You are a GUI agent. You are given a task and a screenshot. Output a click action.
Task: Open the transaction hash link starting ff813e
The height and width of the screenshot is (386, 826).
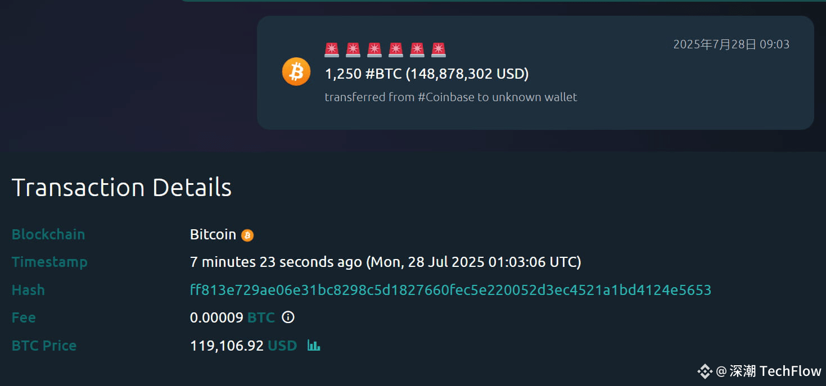[451, 290]
